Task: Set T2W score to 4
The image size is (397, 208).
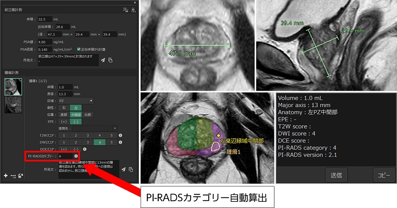Action: (99, 135)
